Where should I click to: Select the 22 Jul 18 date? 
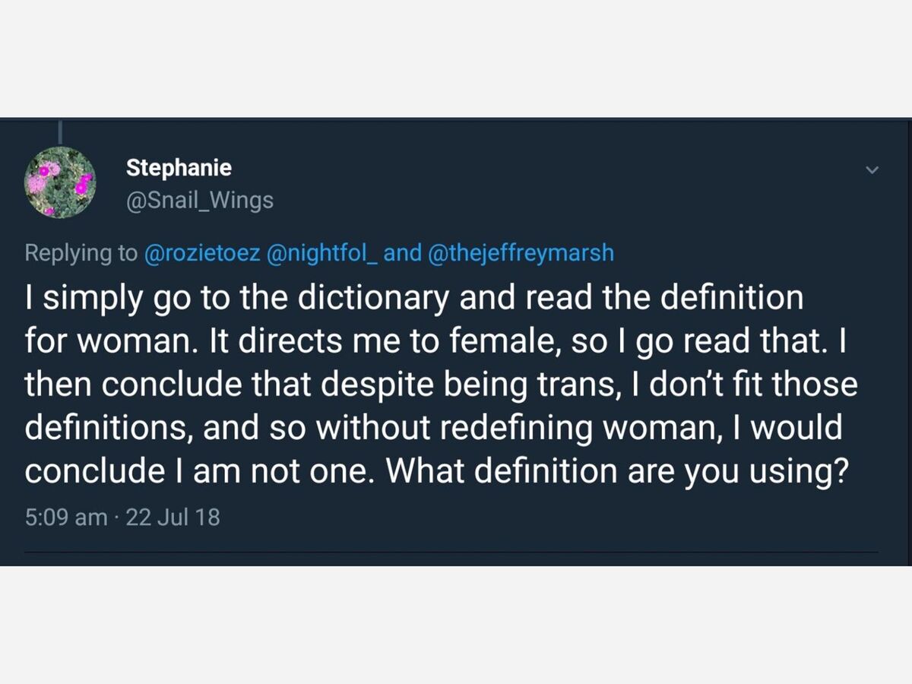(x=173, y=518)
